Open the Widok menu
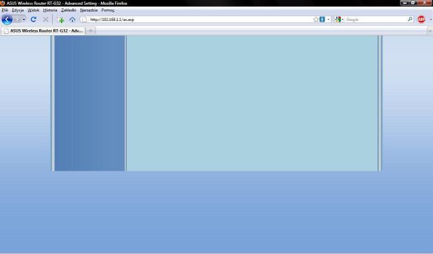Screen dimensions: 433x254 pyautogui.click(x=33, y=10)
